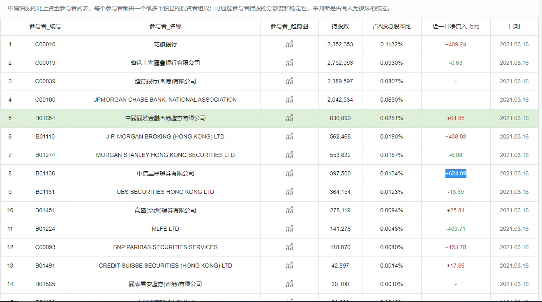Click participant code B01274
Image resolution: width=542 pixels, height=302 pixels.
pos(45,155)
